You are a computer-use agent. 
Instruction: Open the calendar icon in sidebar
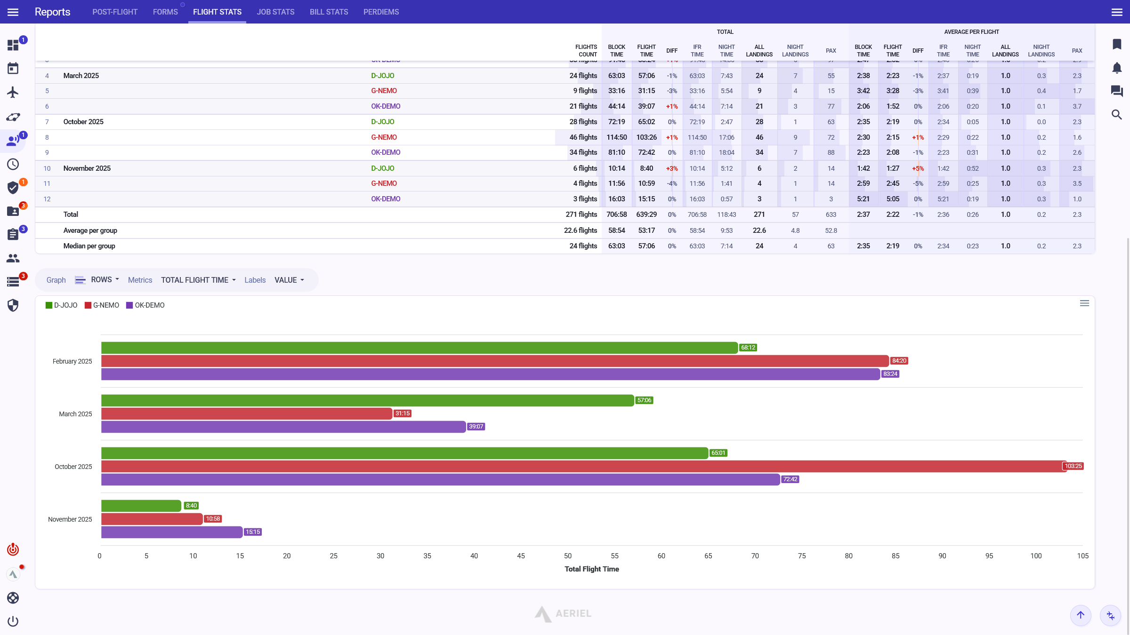(x=13, y=69)
